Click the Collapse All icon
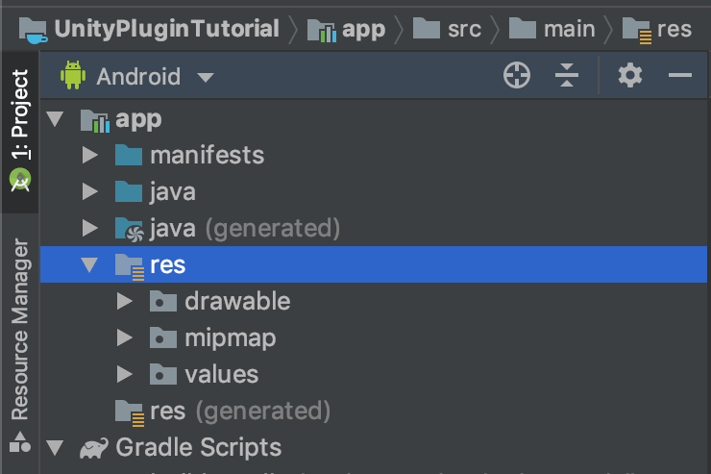This screenshot has height=474, width=711. [x=568, y=76]
